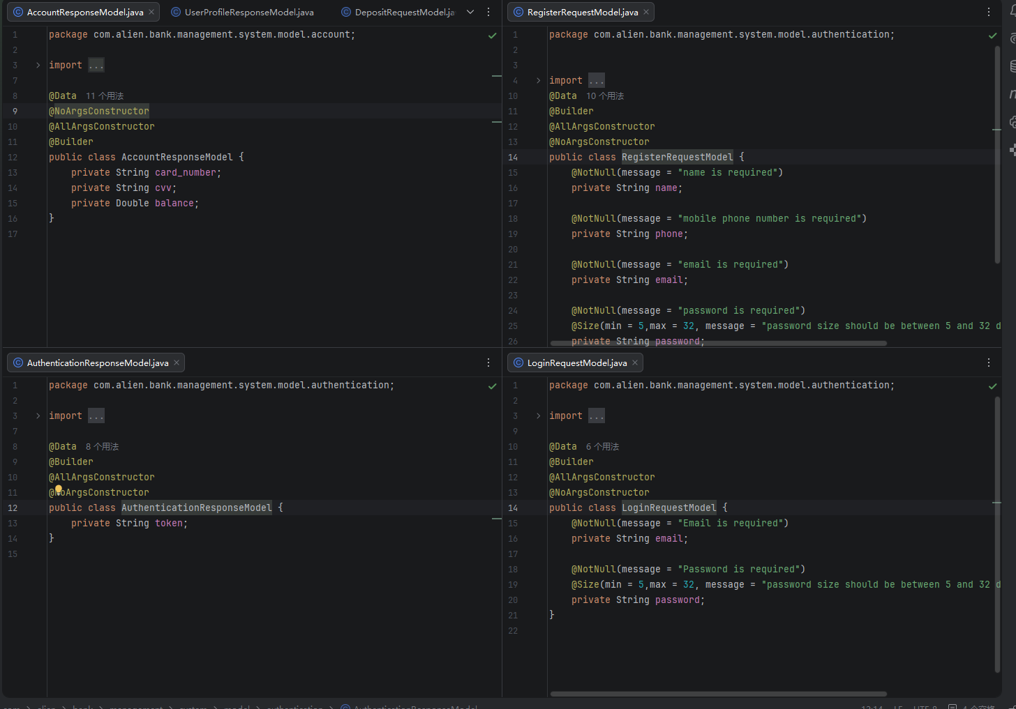The width and height of the screenshot is (1016, 709).
Task: Click line number 14 in LoginRequestModel gutter
Action: [513, 508]
